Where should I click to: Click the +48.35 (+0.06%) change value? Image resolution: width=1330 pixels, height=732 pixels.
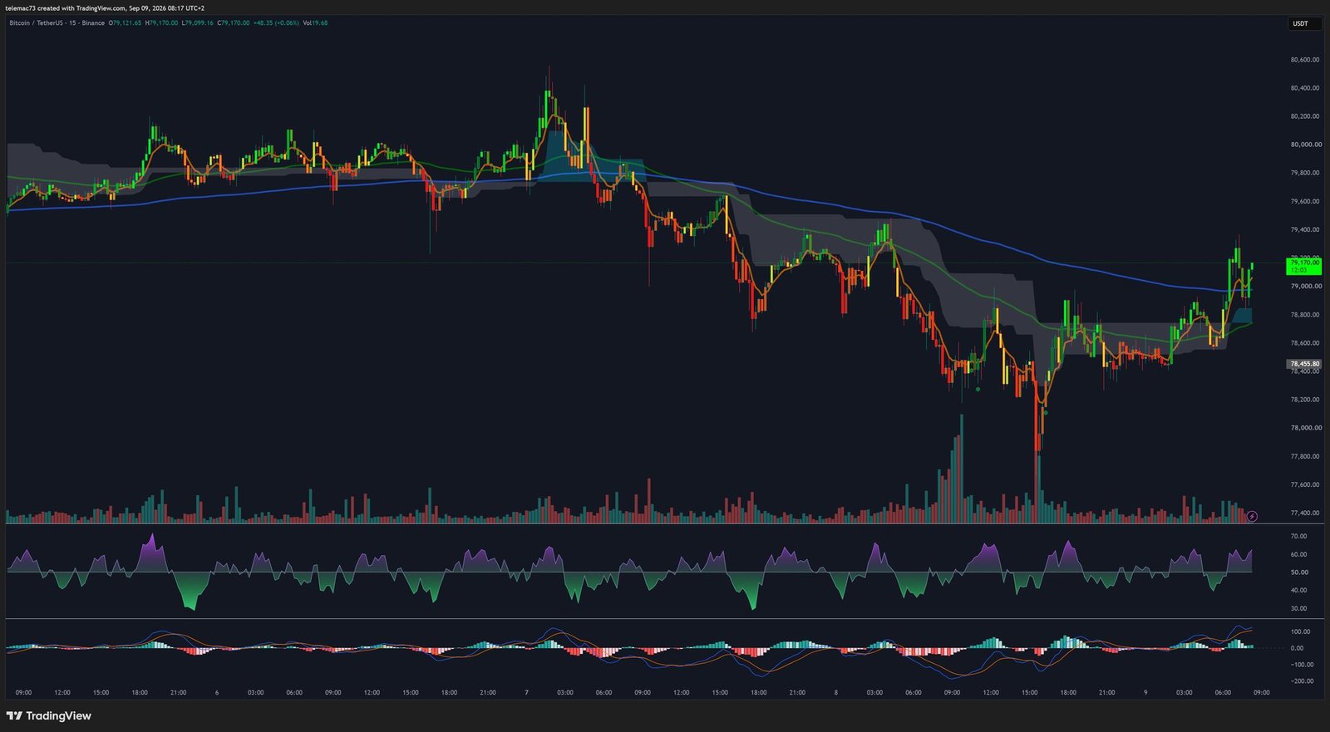click(x=276, y=23)
